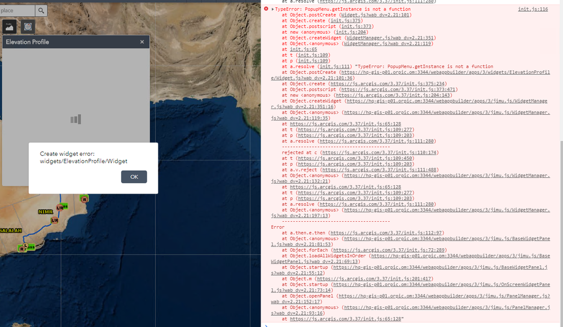Click the R marker on the eastern coast

pyautogui.click(x=85, y=199)
